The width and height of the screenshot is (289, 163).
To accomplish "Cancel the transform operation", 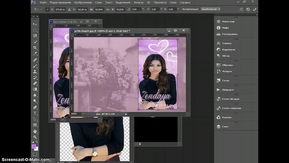I will tap(248, 10).
